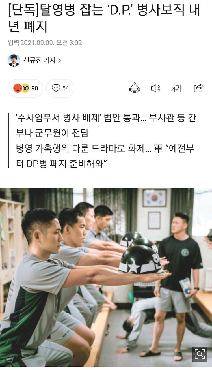Click the summary line '부나 군무원이 전담'
This screenshot has width=212, height=370.
coord(52,134)
